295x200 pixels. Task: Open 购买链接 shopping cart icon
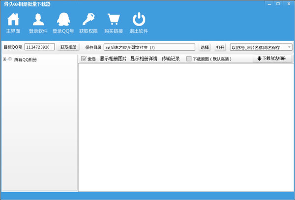(x=114, y=19)
